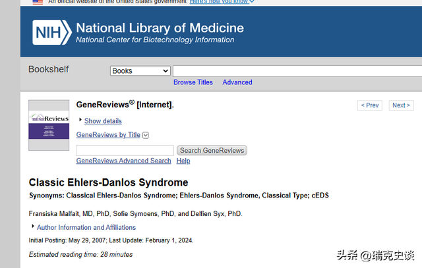
Task: Open the Browse Titles link
Action: [x=193, y=82]
